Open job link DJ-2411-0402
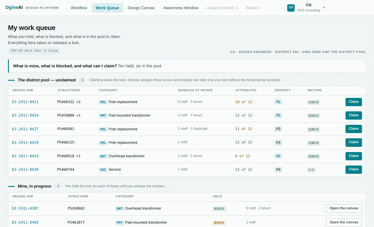This screenshot has height=227, width=374. click(x=25, y=222)
